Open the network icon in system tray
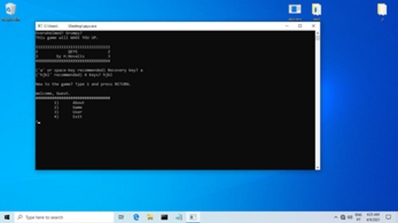Screen dimensions: 398x223 343,217
